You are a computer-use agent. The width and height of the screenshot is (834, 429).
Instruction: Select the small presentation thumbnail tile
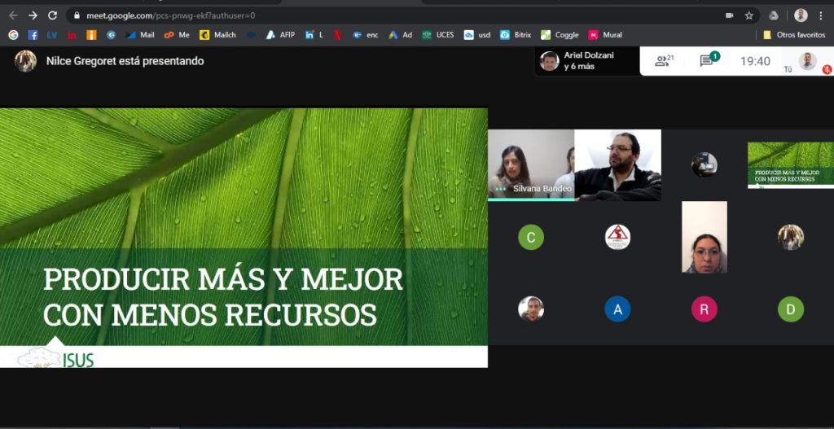pyautogui.click(x=790, y=164)
